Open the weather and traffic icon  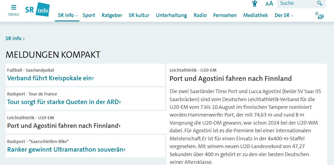[x=319, y=15]
